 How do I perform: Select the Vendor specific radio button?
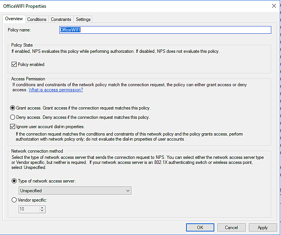pyautogui.click(x=15, y=200)
